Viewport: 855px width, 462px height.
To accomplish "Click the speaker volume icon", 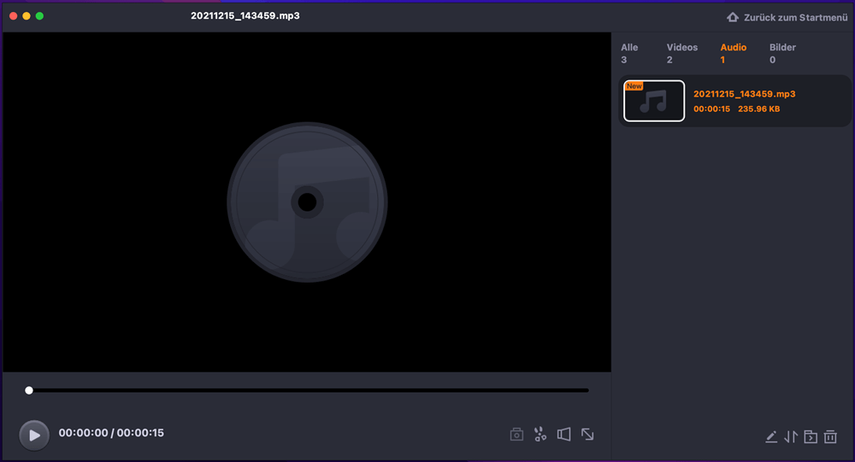I will 563,434.
